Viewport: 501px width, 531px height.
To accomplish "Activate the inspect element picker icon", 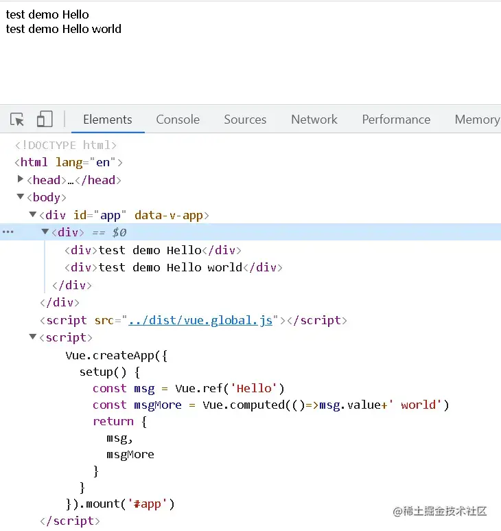I will 17,120.
